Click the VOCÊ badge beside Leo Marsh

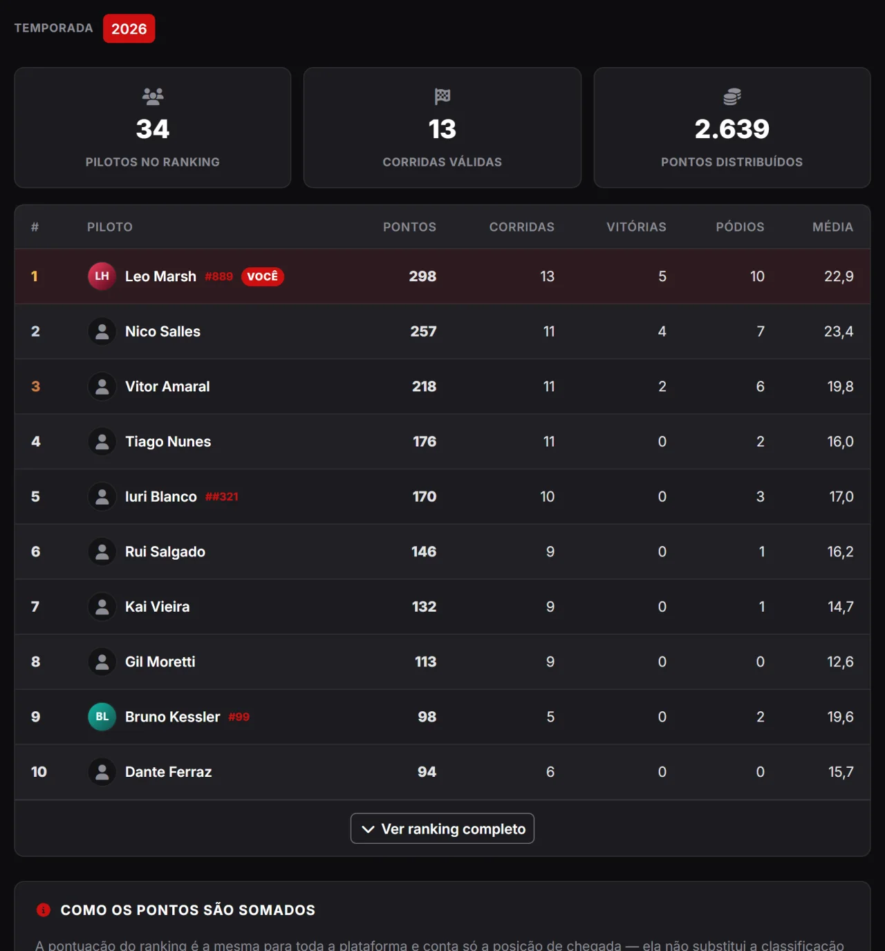pos(263,276)
